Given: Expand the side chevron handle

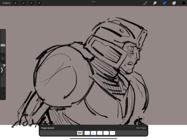Looking at the screenshot, I should click(x=2, y=70).
